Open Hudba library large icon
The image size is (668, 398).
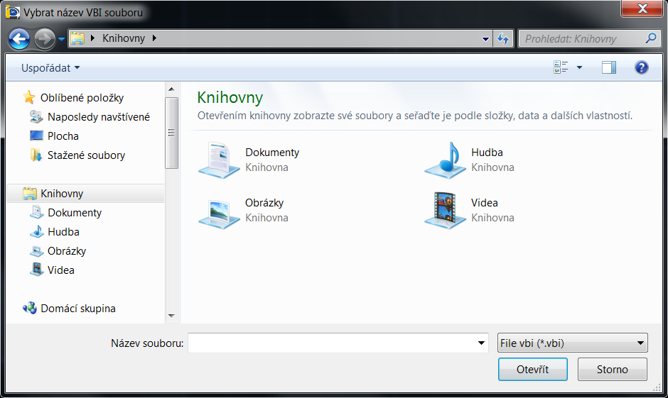[x=445, y=160]
